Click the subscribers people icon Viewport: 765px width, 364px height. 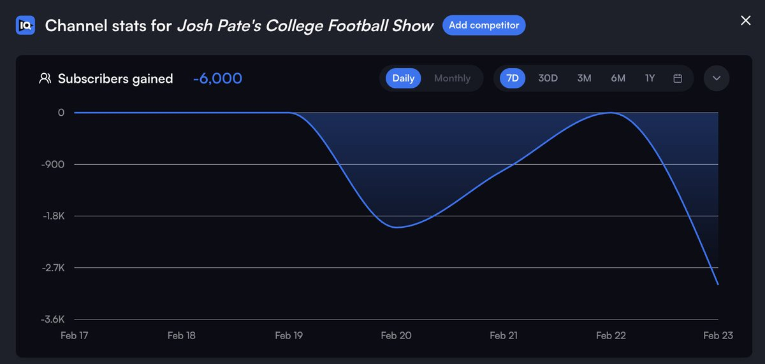coord(45,78)
